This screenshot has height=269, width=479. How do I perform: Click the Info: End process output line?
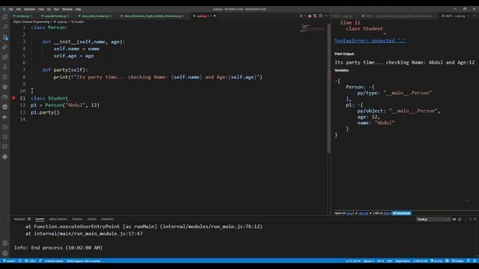(x=58, y=247)
